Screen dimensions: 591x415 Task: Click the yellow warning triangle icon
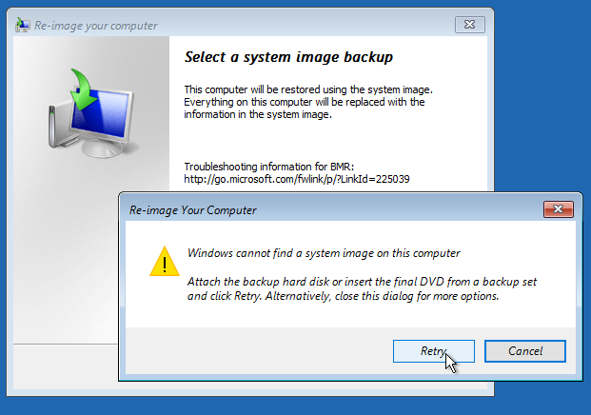(x=165, y=262)
